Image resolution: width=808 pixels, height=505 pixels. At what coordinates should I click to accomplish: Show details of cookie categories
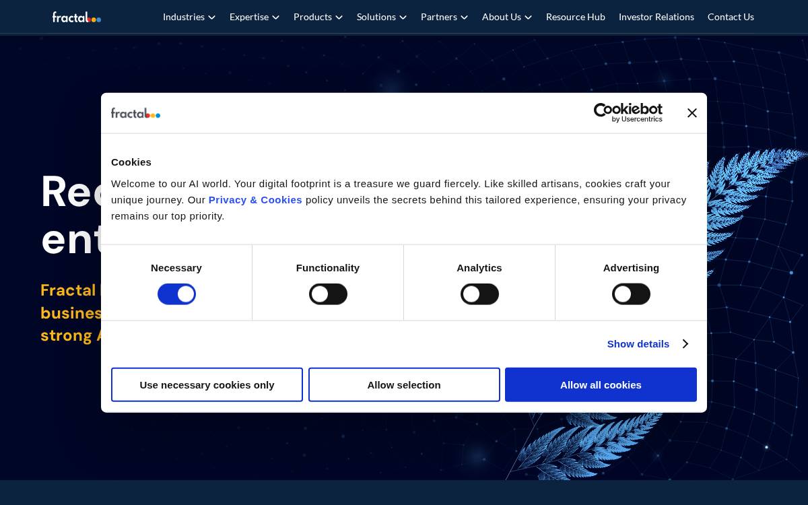pyautogui.click(x=648, y=344)
